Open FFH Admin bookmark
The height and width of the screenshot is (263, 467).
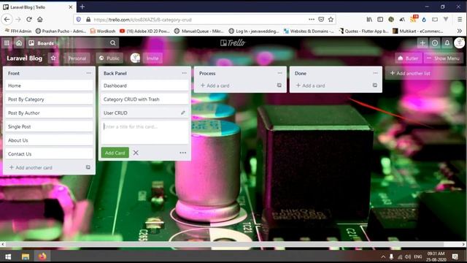tap(18, 31)
